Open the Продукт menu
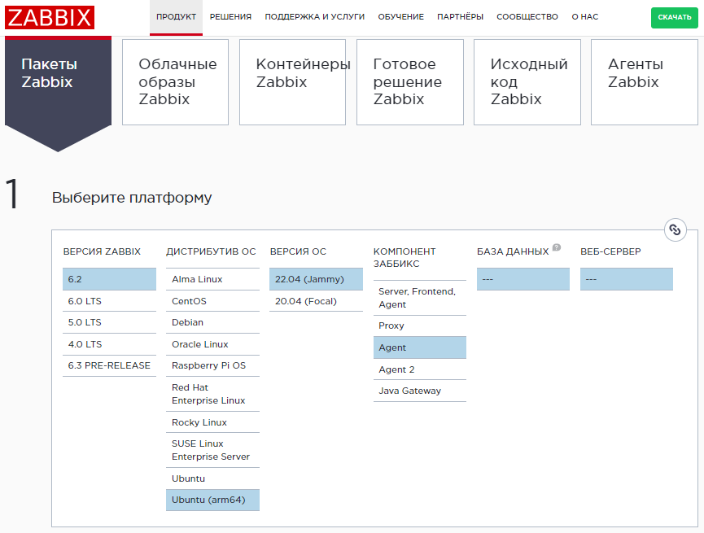Screen dimensions: 704x533 (176, 16)
